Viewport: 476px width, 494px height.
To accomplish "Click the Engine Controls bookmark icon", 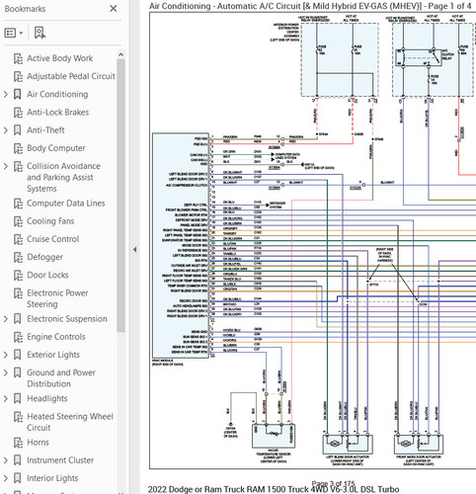I will point(18,337).
